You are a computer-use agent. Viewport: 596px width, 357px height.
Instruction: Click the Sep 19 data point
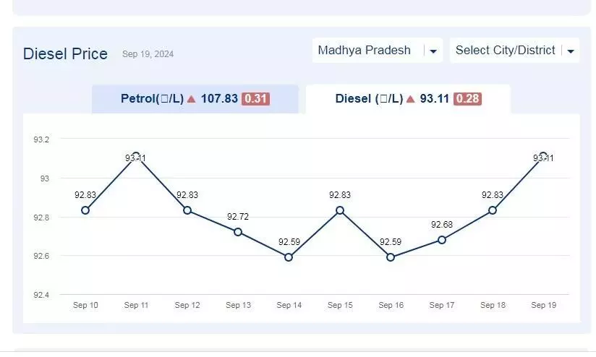click(543, 156)
